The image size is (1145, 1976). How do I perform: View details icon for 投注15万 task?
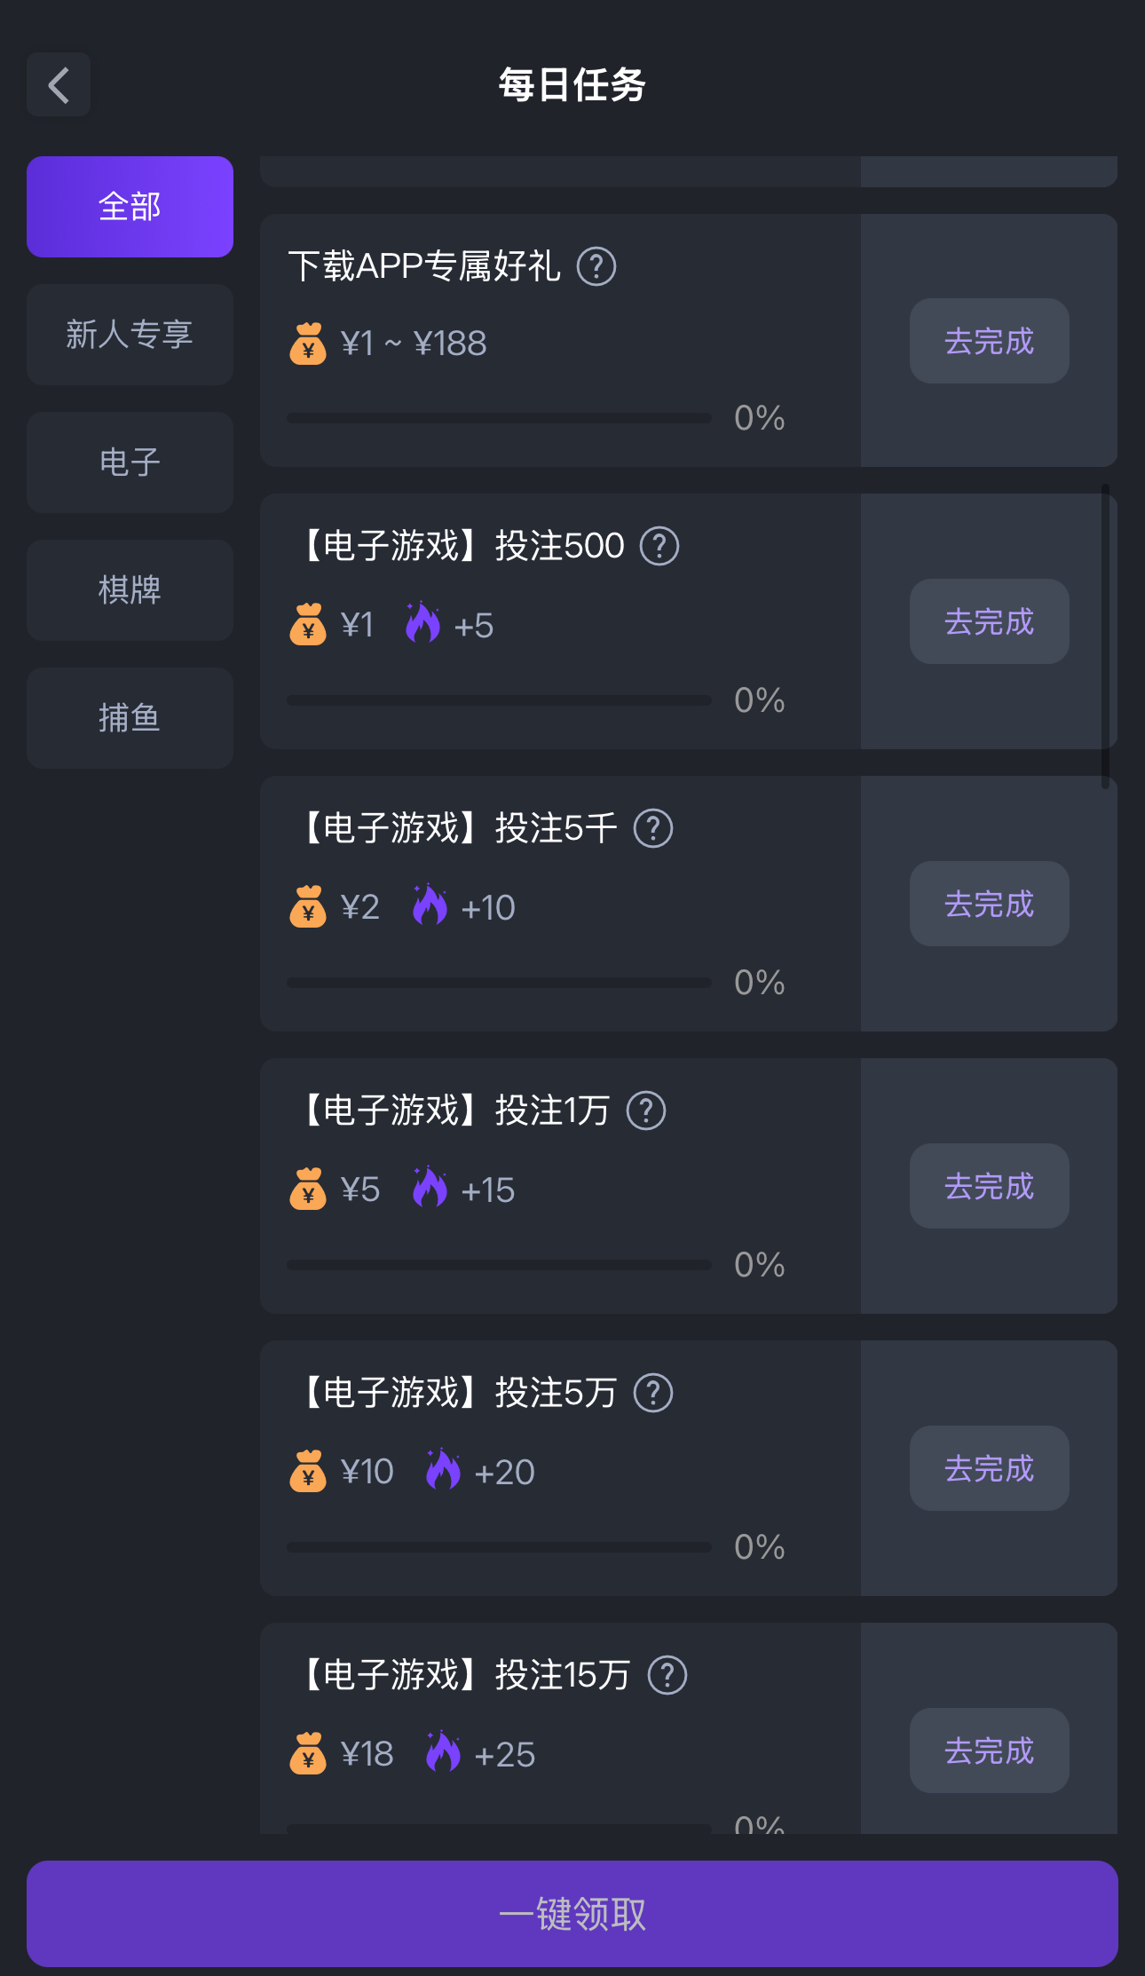[667, 1675]
